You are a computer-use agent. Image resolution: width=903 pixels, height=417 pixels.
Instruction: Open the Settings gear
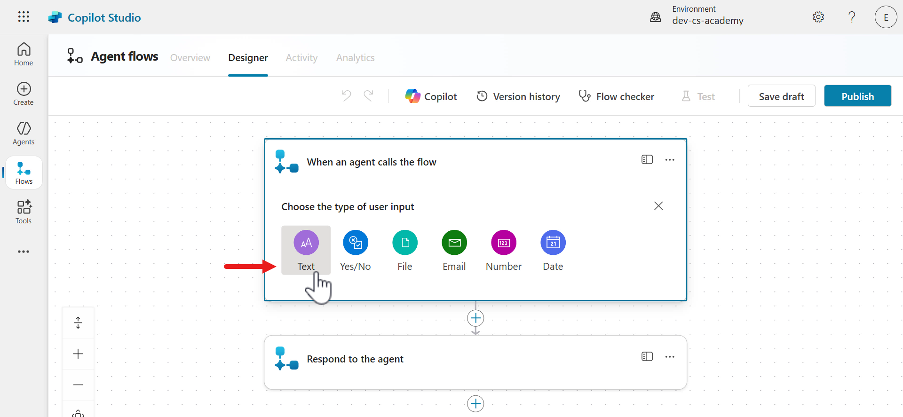point(818,17)
